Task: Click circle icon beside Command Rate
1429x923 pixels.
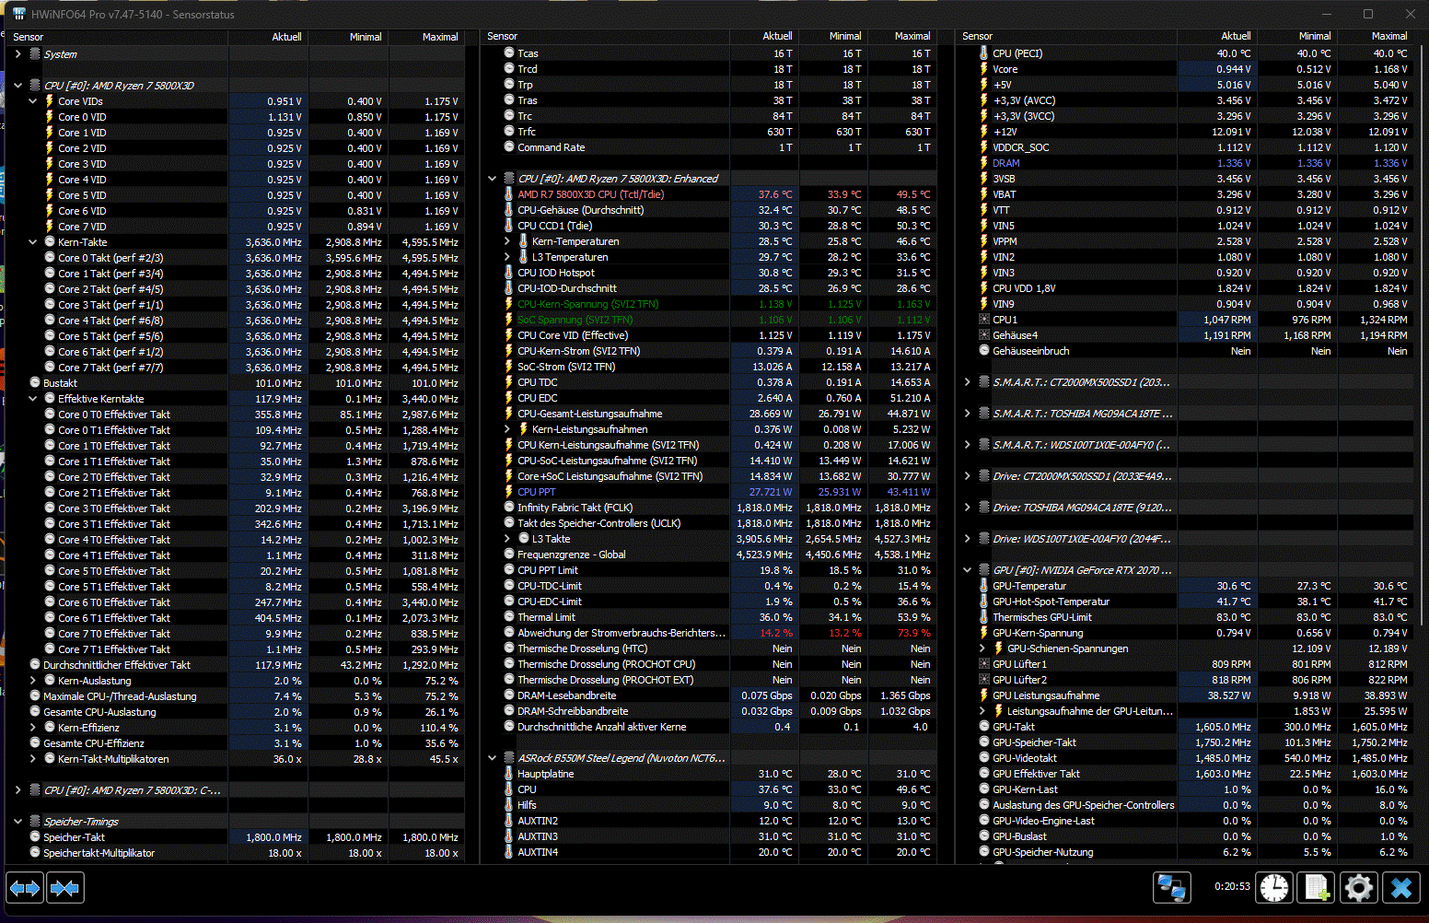Action: point(508,147)
